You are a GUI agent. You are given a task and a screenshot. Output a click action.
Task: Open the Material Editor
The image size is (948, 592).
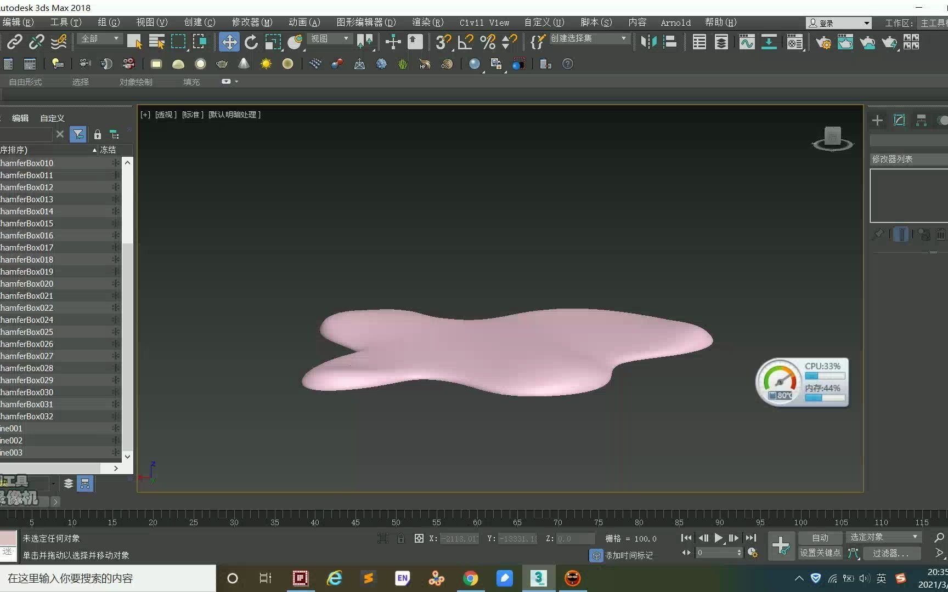pos(795,42)
